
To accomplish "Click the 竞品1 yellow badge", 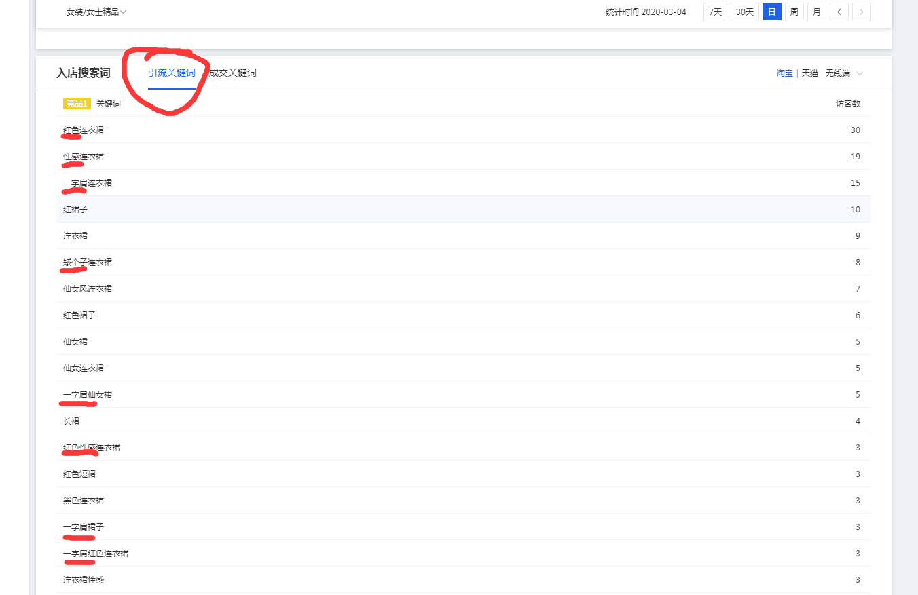I will 77,104.
